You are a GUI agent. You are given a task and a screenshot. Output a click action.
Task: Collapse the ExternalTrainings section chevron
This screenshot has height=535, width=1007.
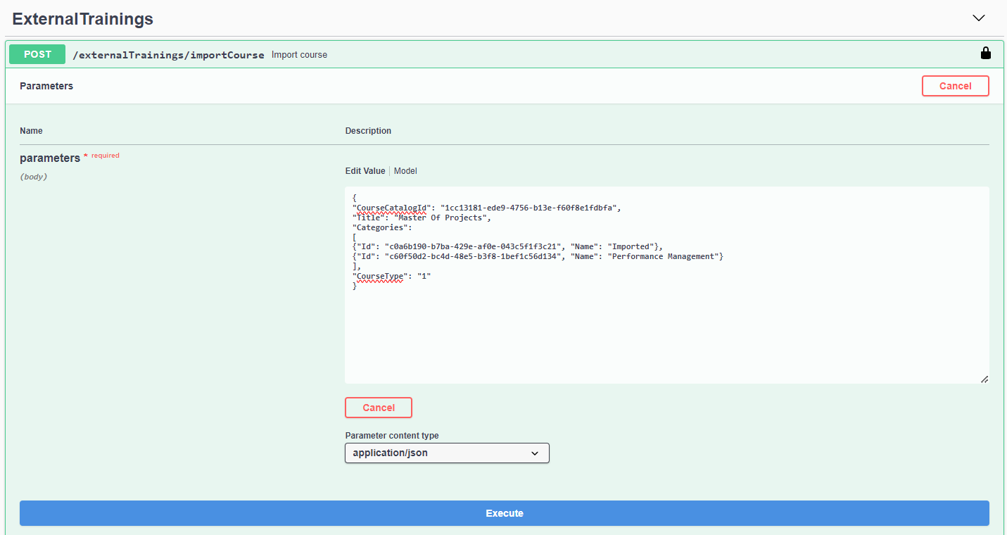(978, 18)
